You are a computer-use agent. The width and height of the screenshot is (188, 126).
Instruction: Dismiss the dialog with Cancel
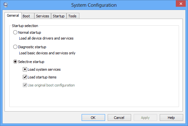(x=119, y=118)
